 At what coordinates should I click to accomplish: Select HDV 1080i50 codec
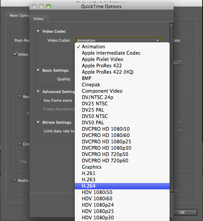(x=122, y=192)
